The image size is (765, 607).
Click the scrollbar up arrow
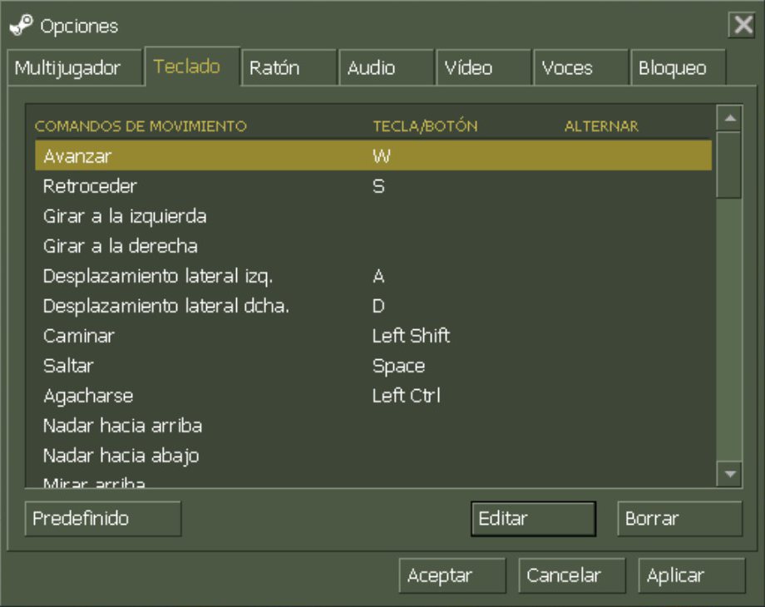[x=729, y=118]
